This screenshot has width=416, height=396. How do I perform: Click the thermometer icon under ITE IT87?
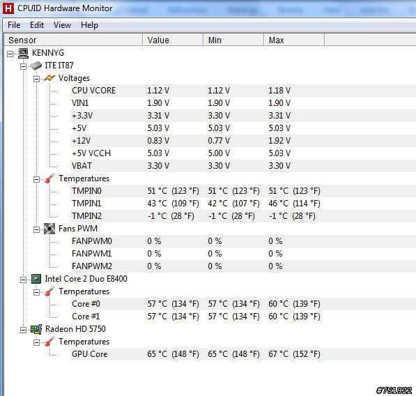[49, 178]
